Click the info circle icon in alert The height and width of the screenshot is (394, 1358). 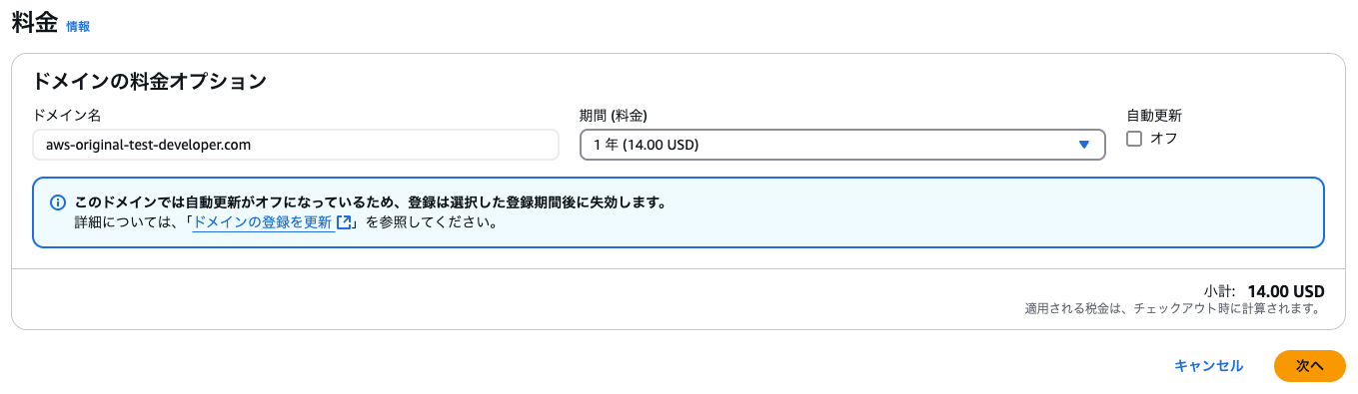[58, 202]
